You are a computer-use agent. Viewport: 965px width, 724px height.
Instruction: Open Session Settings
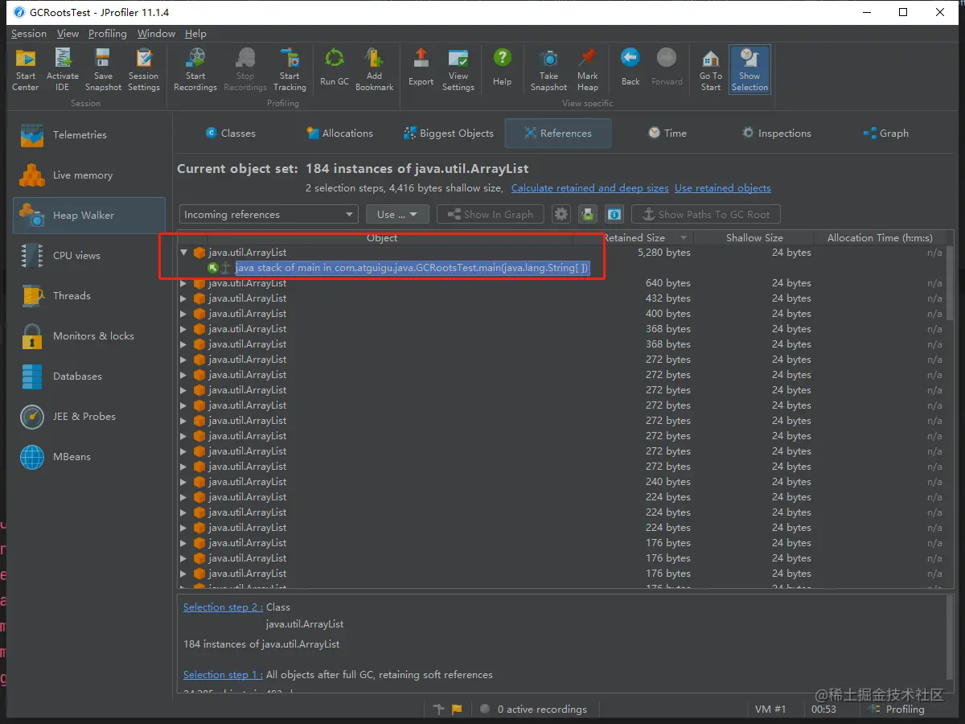pyautogui.click(x=144, y=69)
